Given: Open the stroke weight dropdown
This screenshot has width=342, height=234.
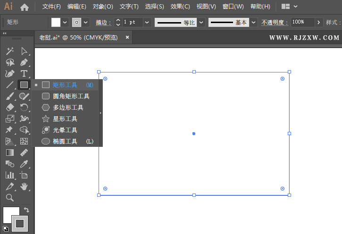Looking at the screenshot, I should 147,22.
